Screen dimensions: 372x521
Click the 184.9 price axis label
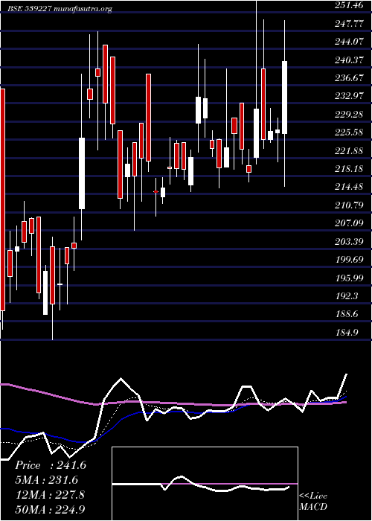pos(345,333)
